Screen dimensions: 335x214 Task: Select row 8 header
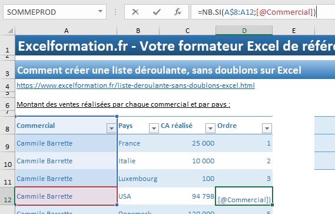pos(8,126)
